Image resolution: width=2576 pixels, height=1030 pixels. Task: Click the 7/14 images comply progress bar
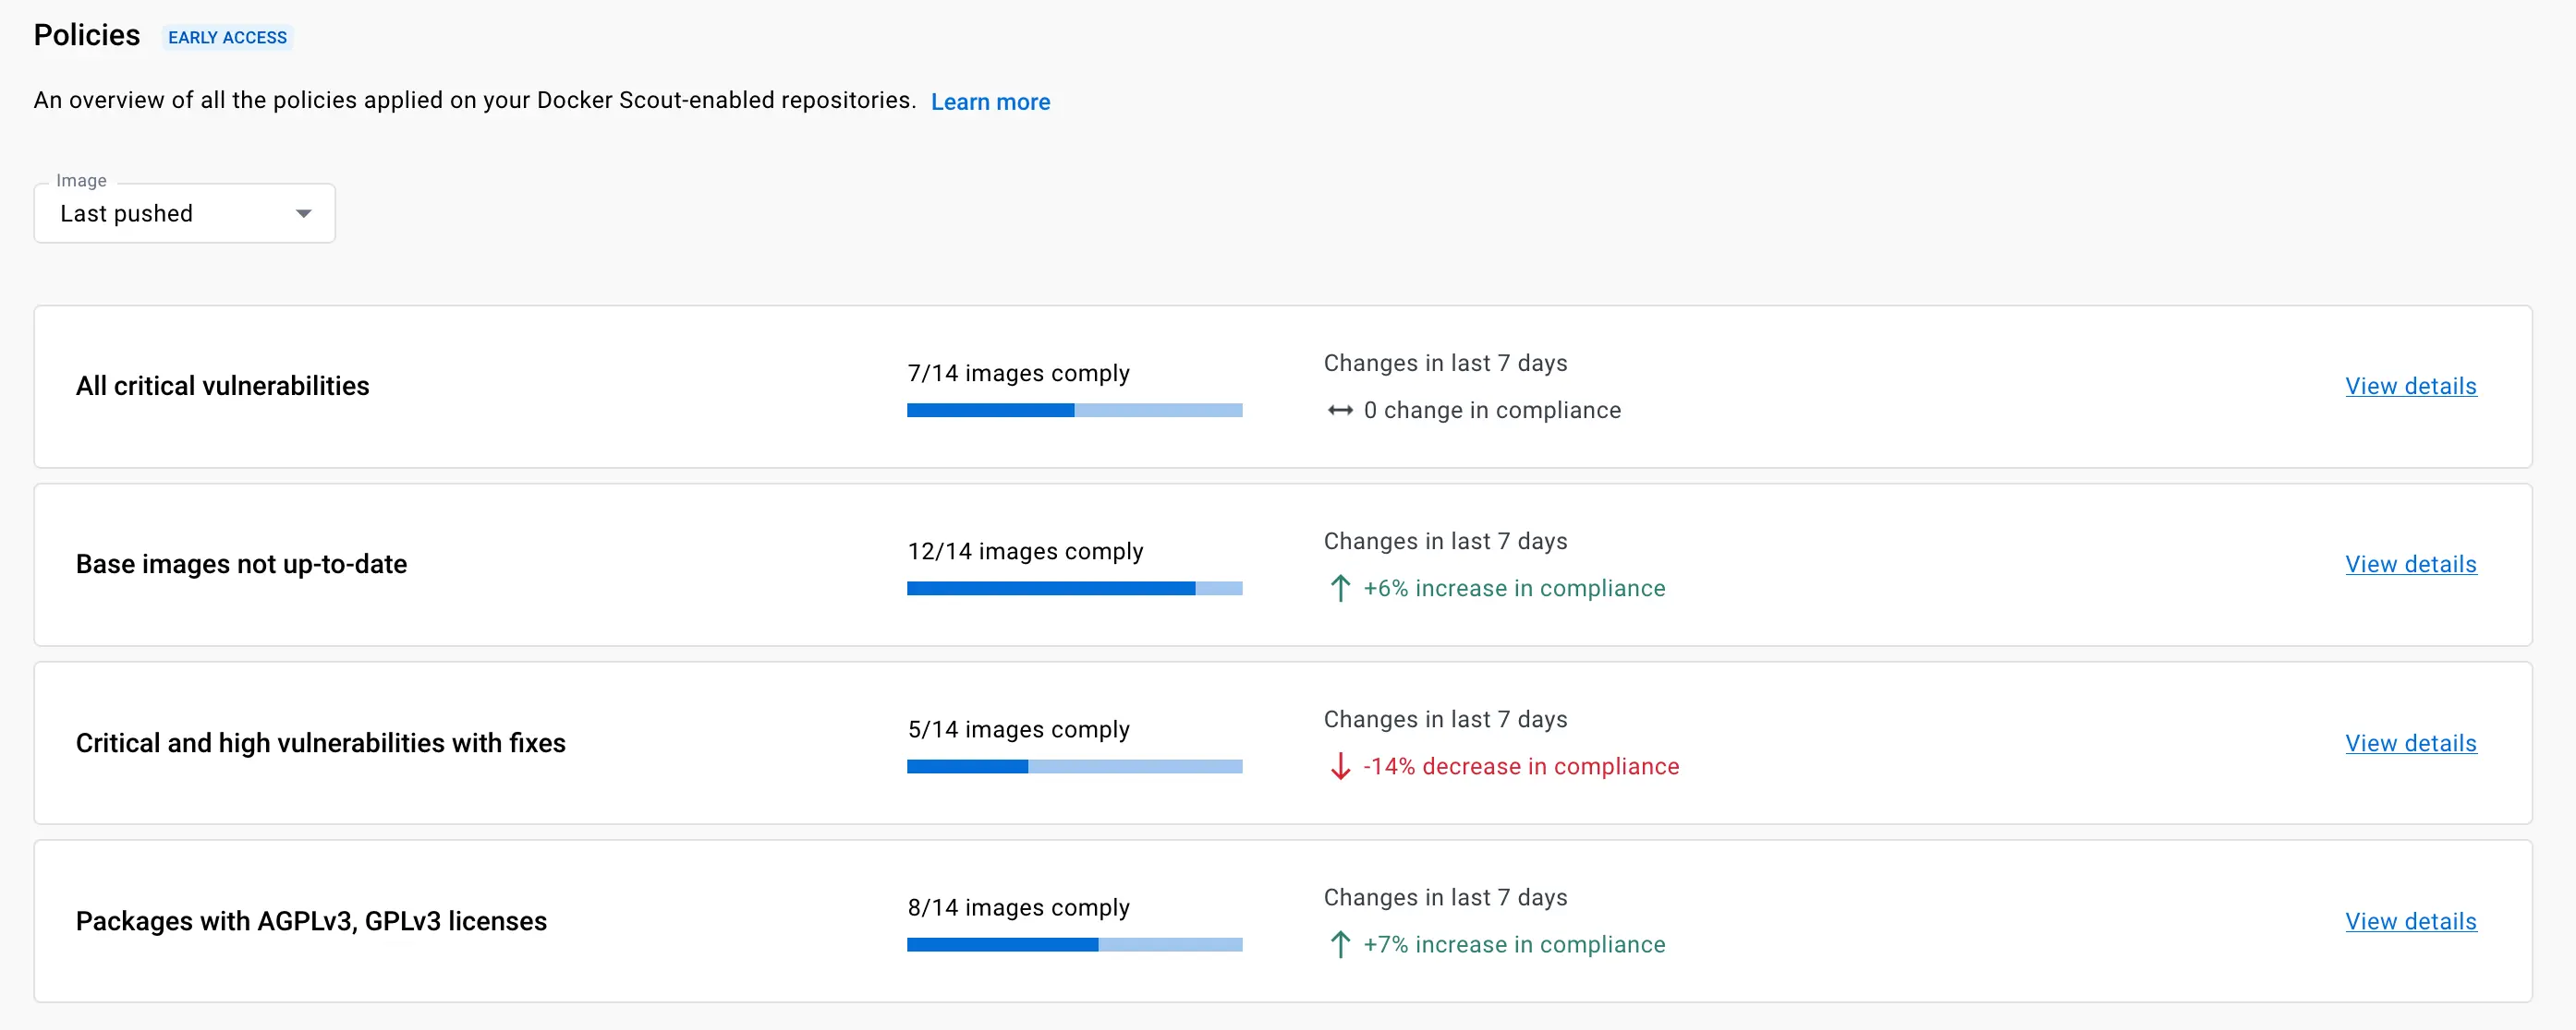click(x=1074, y=411)
